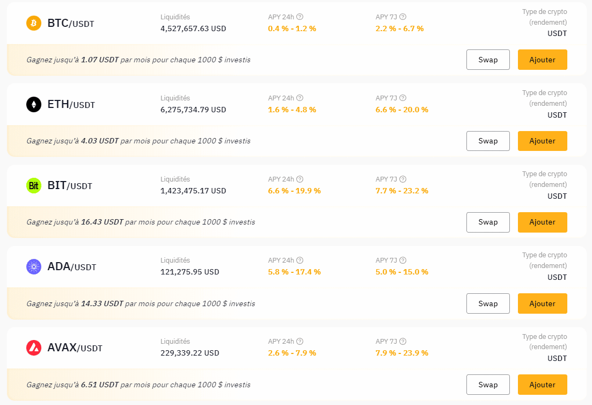This screenshot has height=405, width=592.
Task: Open APY 24h help icon in BTC row
Action: click(x=300, y=17)
